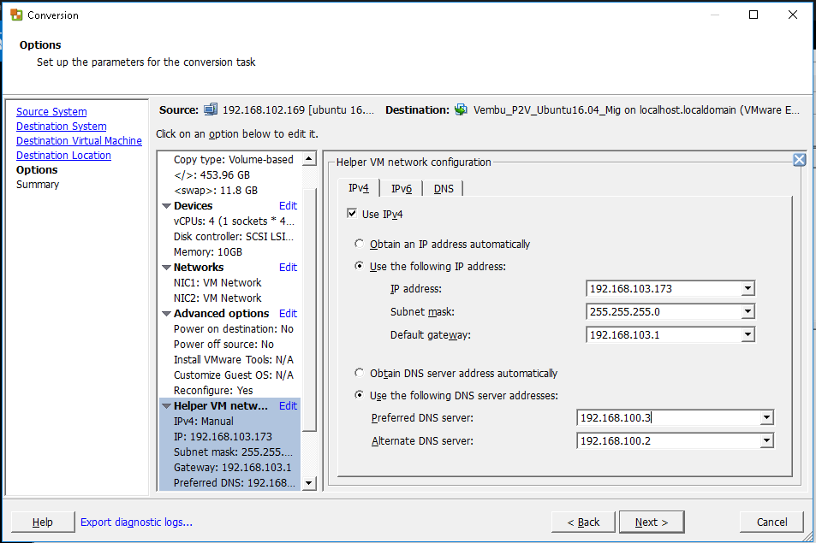Image resolution: width=816 pixels, height=543 pixels.
Task: Click the IP address input field
Action: click(x=664, y=288)
